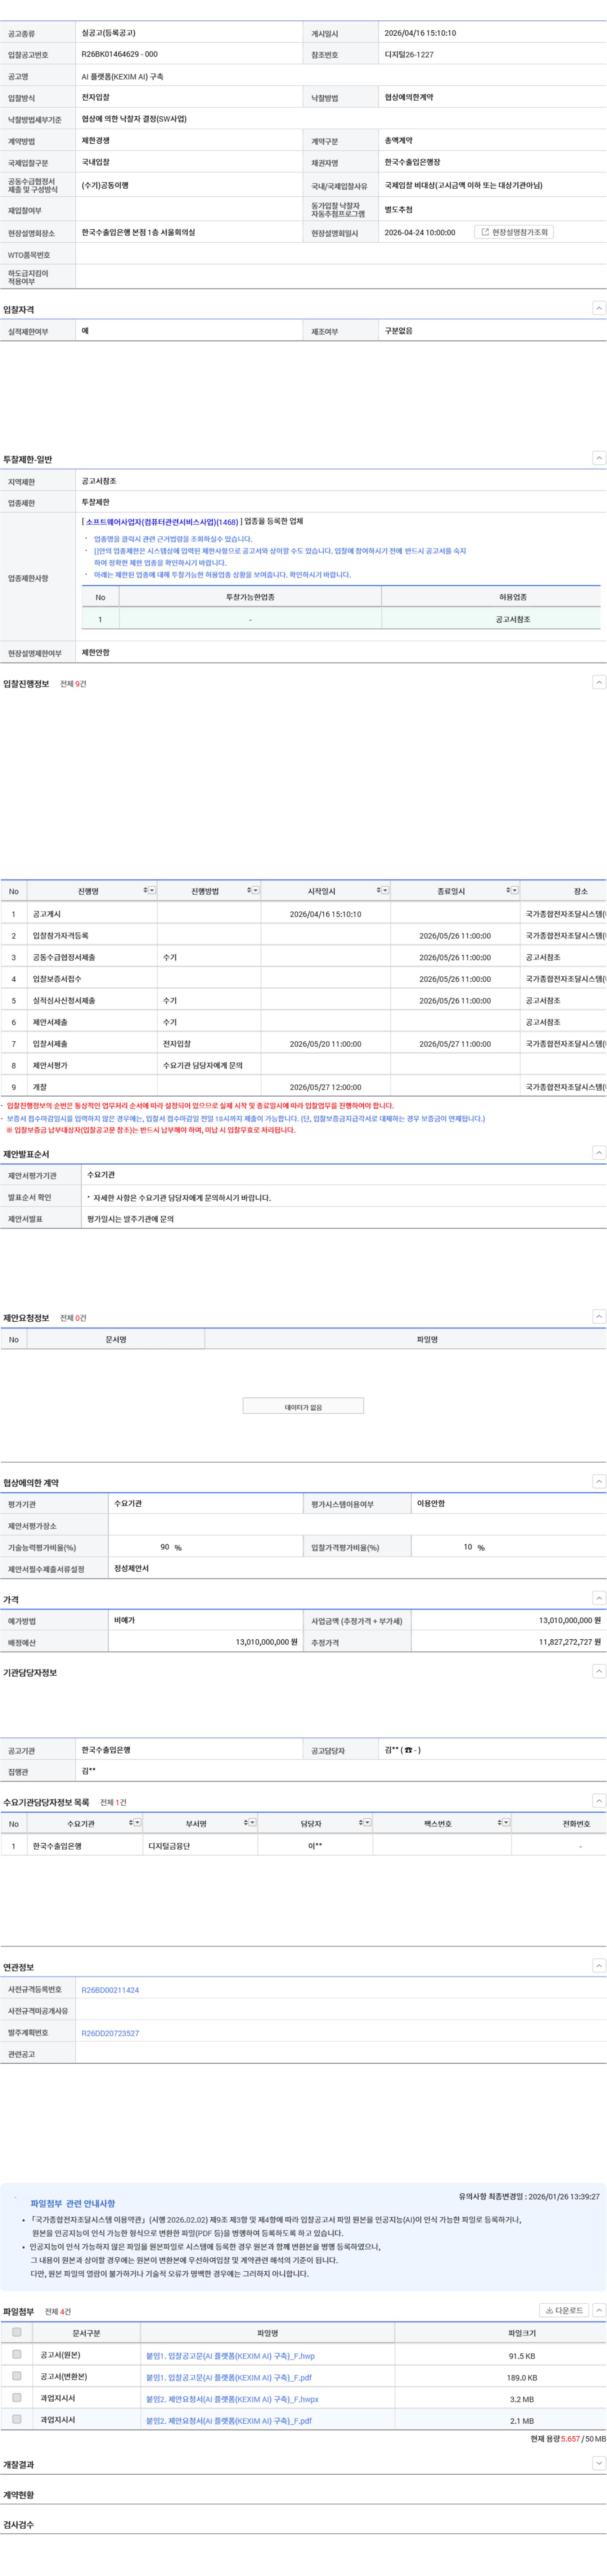The width and height of the screenshot is (607, 2576).
Task: Open the filter menu of the 수요기관 column
Action: (x=138, y=1822)
